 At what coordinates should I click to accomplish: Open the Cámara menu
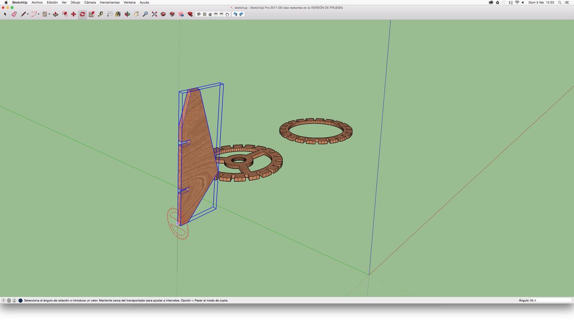tap(90, 3)
